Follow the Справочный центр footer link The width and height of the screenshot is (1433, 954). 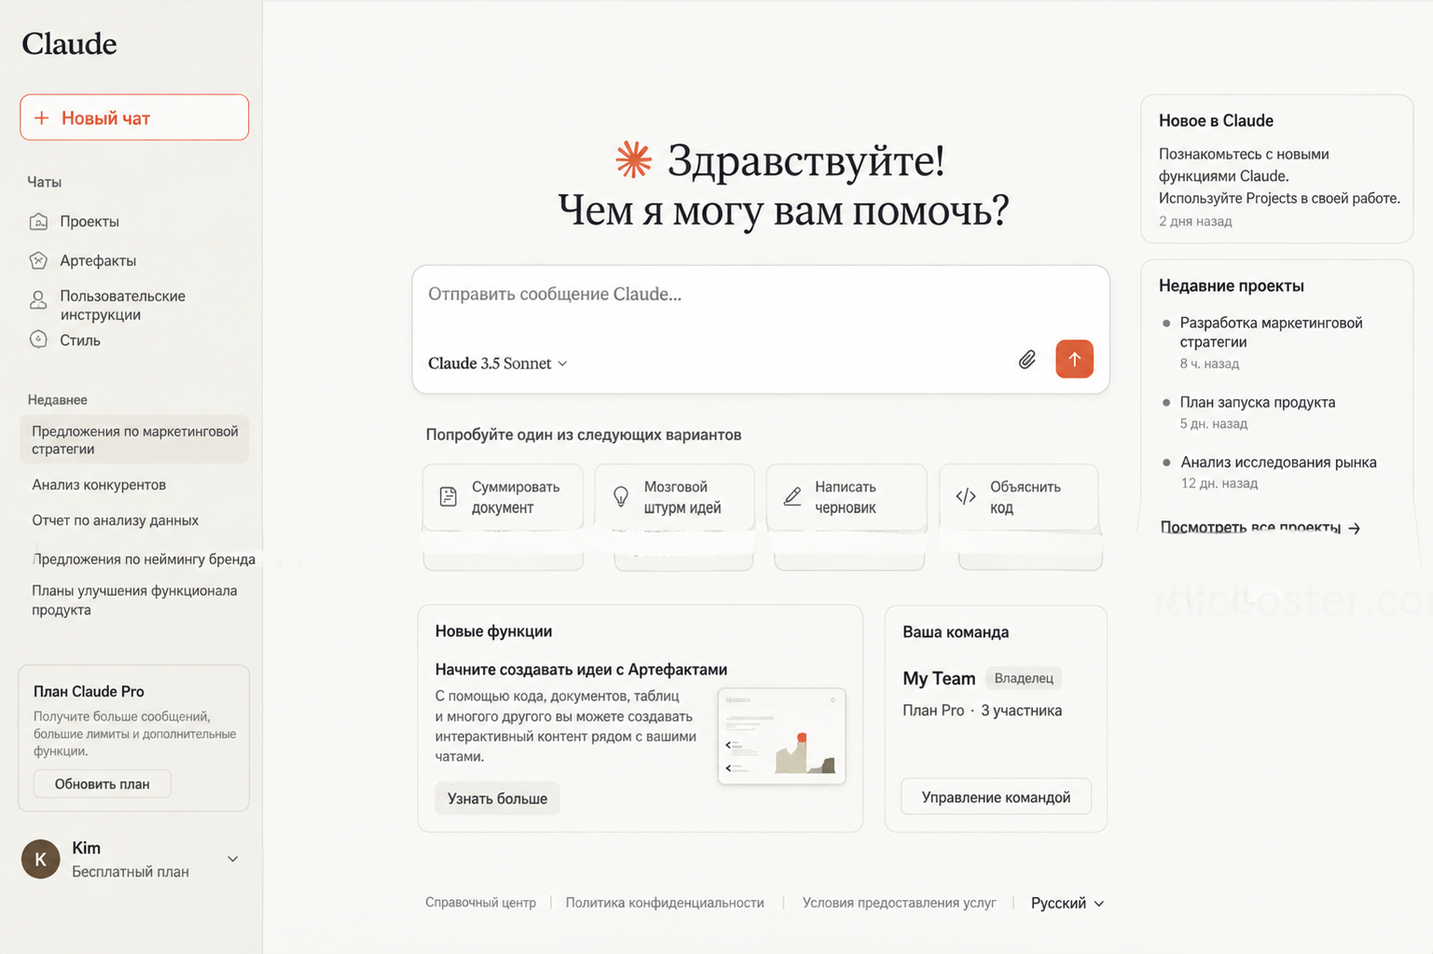point(480,903)
